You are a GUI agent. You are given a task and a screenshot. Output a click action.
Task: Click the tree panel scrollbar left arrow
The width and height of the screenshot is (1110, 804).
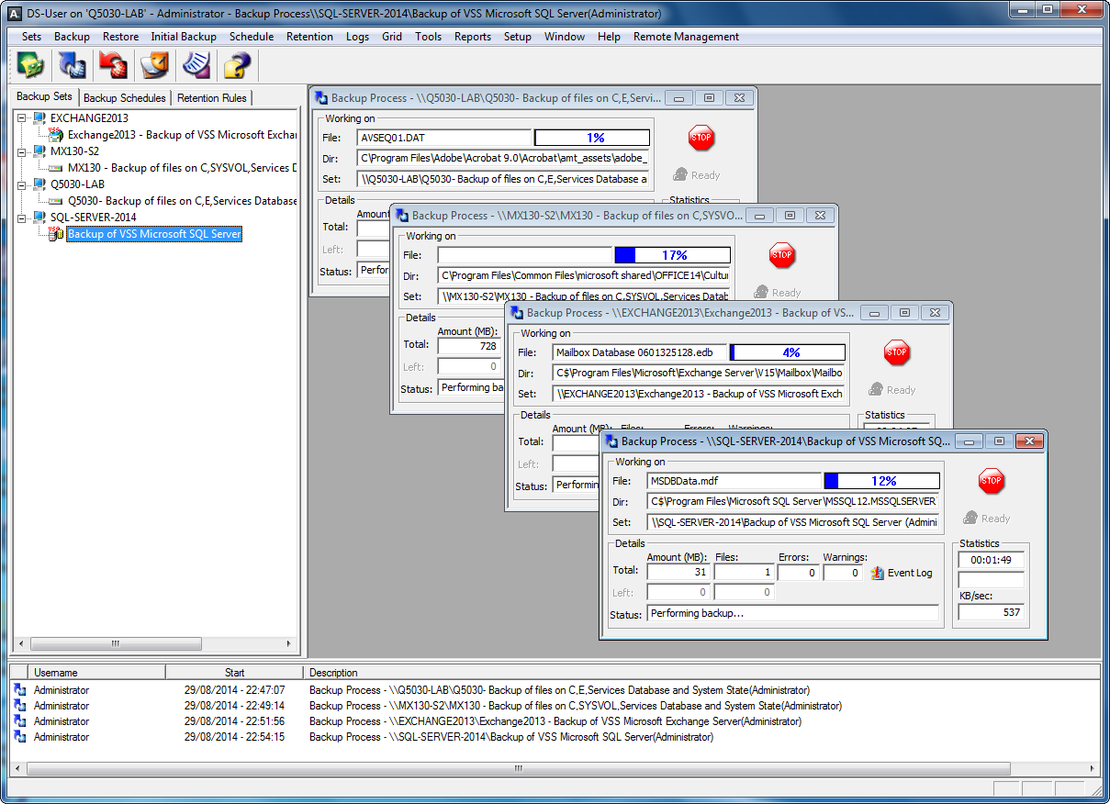23,644
